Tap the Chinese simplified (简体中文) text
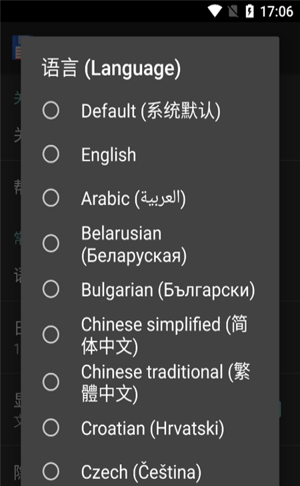The height and width of the screenshot is (486, 300). [165, 336]
